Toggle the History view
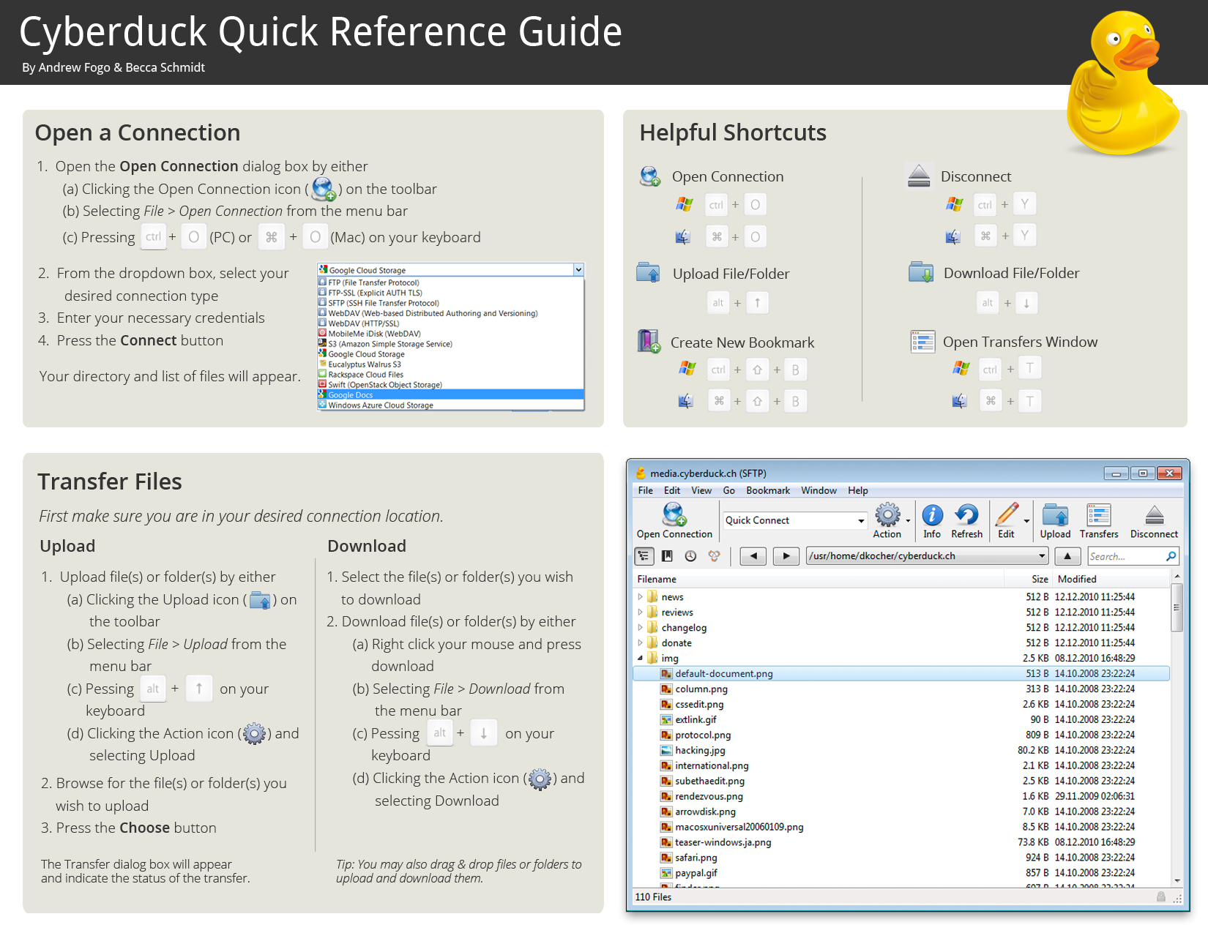This screenshot has height=933, width=1208. click(690, 556)
